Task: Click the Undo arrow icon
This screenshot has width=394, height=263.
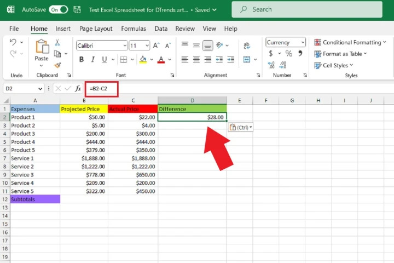Action: pos(14,42)
